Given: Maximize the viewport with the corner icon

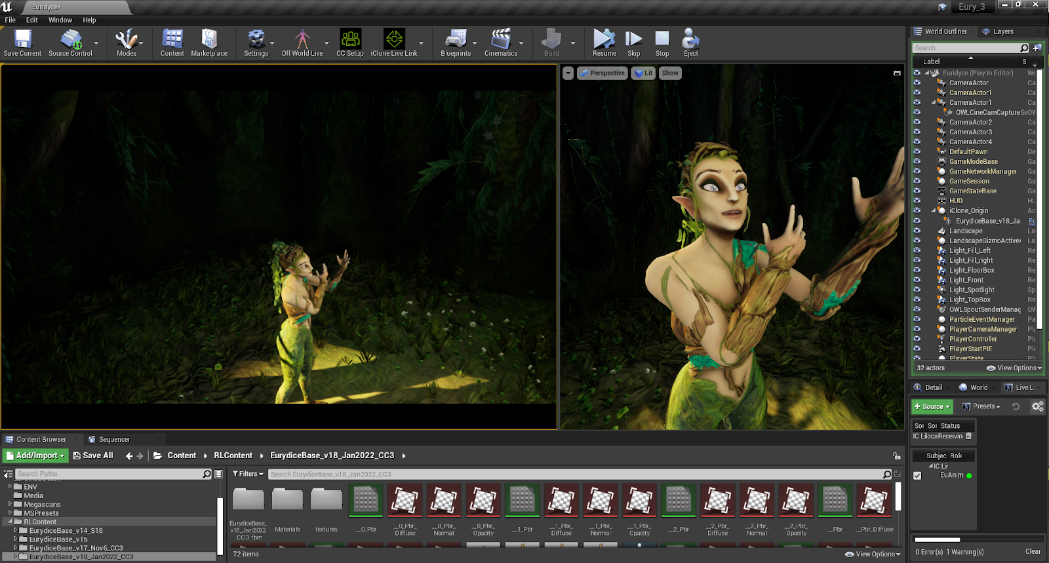Looking at the screenshot, I should point(897,73).
